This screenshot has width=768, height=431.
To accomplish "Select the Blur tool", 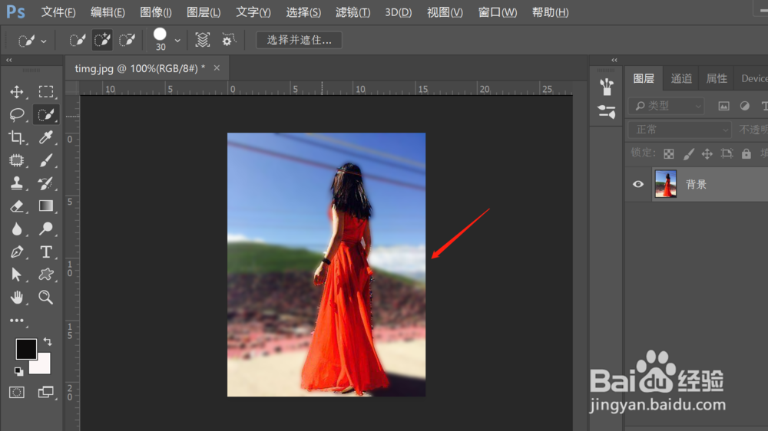I will click(17, 229).
